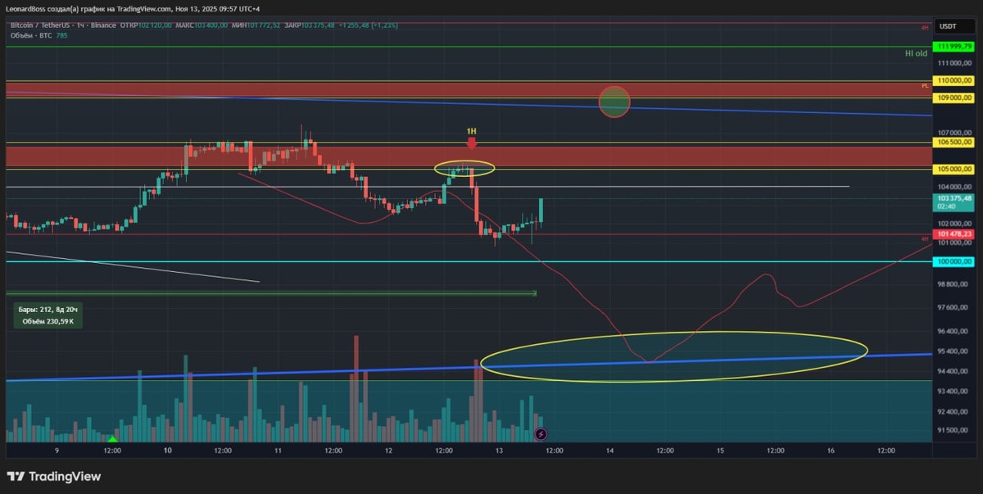Image resolution: width=983 pixels, height=494 pixels.
Task: Click the purple lightning event icon on time axis
Action: coord(541,433)
